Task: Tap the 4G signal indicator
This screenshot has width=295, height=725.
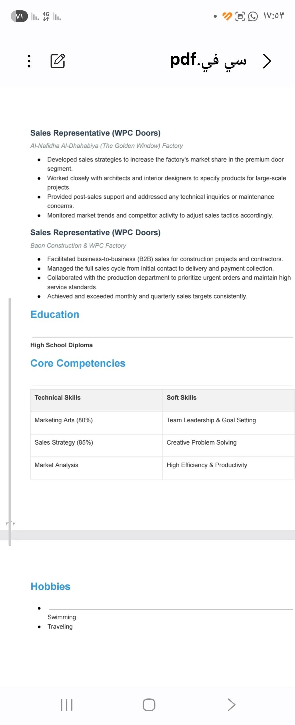Action: 46,16
